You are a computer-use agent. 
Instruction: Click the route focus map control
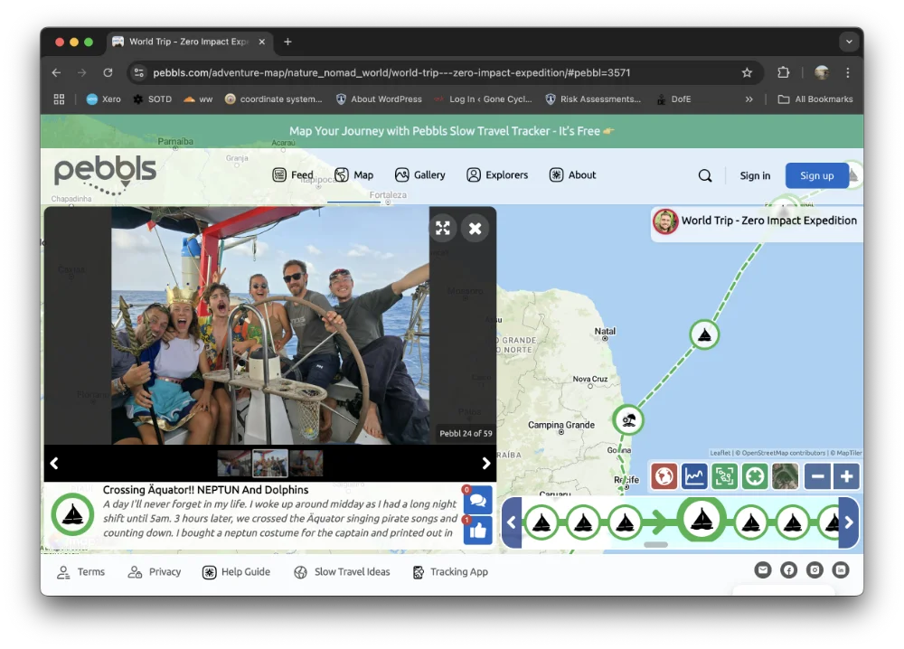(x=724, y=476)
